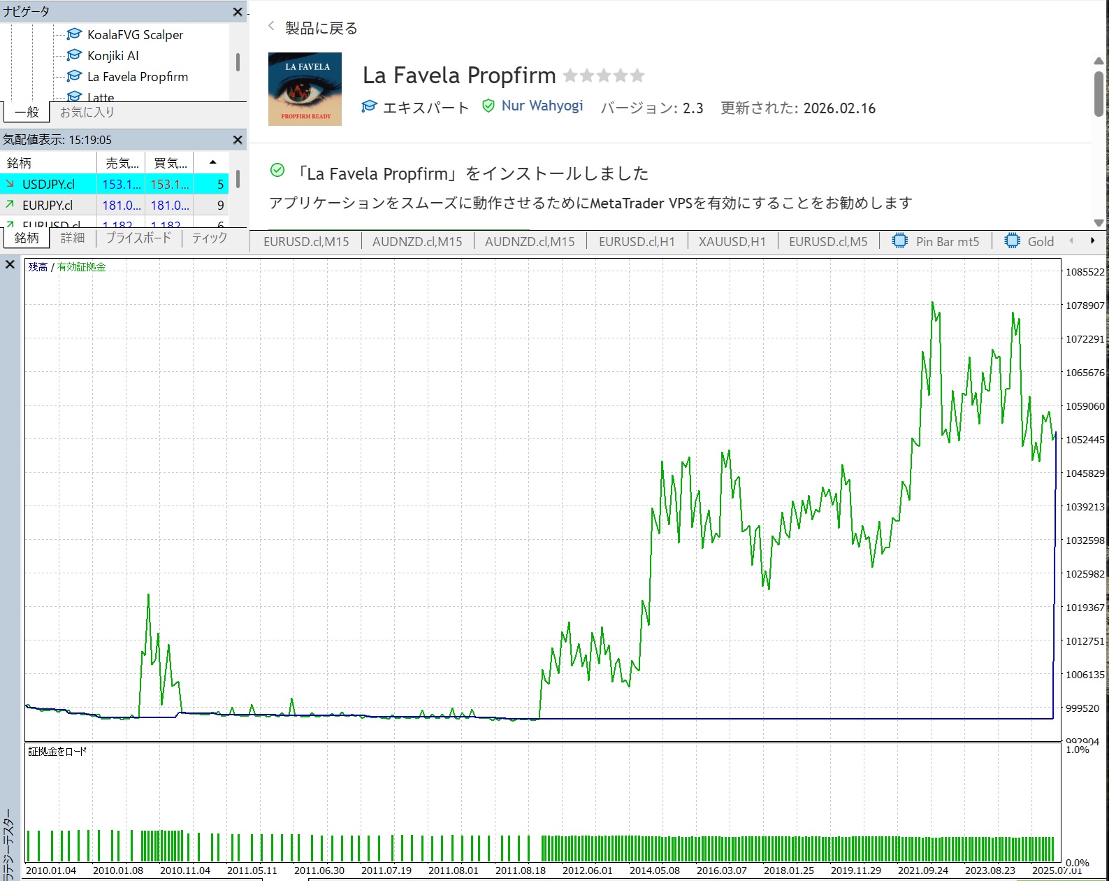Click the USDJPY.cl spread value 5

pos(220,185)
